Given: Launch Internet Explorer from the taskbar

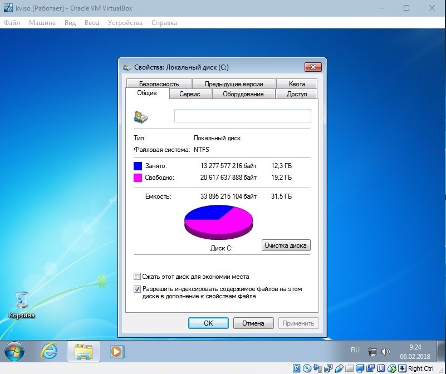Looking at the screenshot, I should [49, 352].
